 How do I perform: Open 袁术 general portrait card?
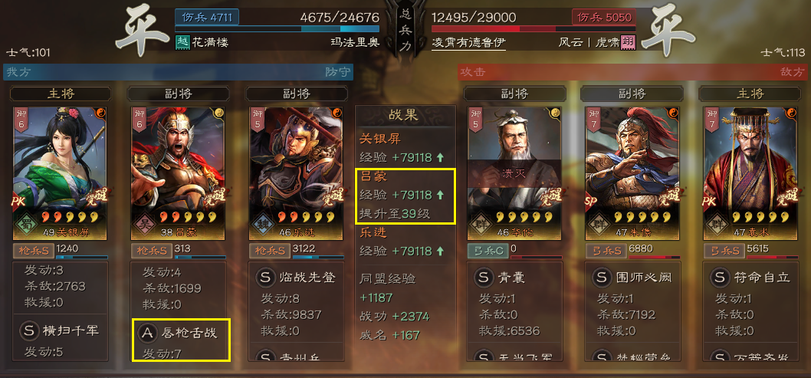(x=750, y=173)
